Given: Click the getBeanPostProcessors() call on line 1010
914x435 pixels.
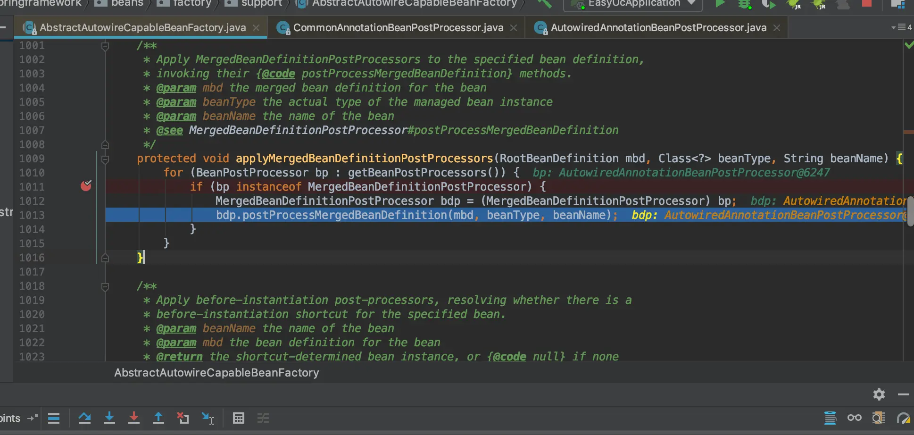Looking at the screenshot, I should [x=427, y=173].
